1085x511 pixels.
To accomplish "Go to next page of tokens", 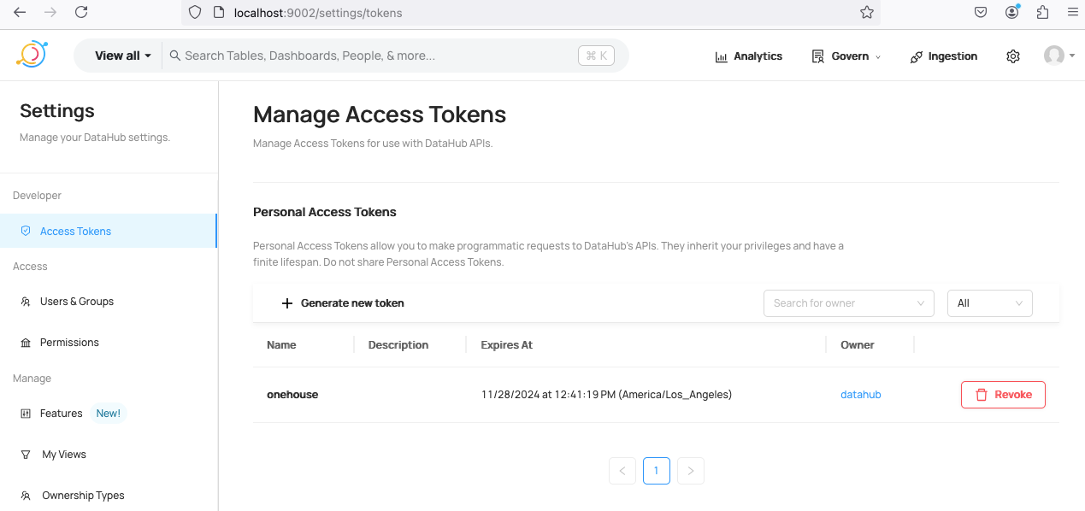I will [691, 471].
